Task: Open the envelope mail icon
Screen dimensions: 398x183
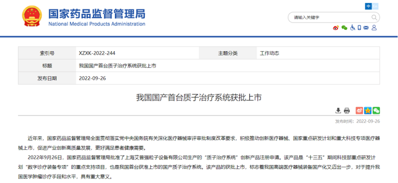Action: point(366,28)
